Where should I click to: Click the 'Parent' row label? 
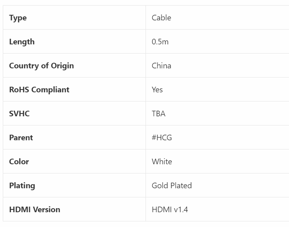pyautogui.click(x=21, y=137)
